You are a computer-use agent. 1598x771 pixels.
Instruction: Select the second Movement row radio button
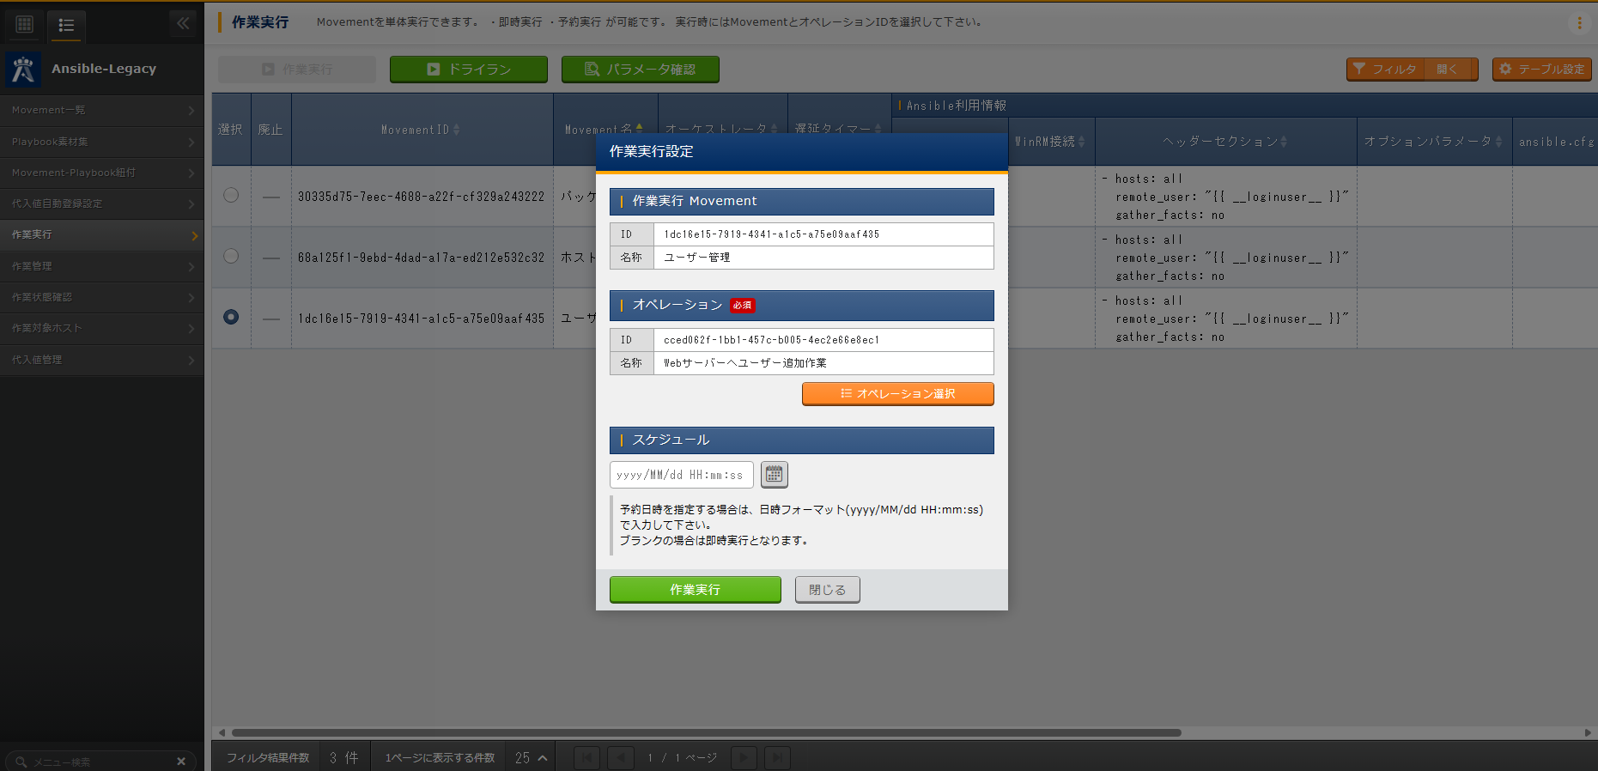click(231, 256)
